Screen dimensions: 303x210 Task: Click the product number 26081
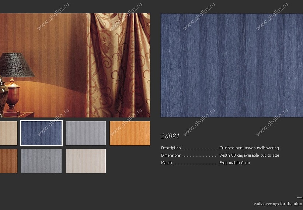pyautogui.click(x=170, y=136)
